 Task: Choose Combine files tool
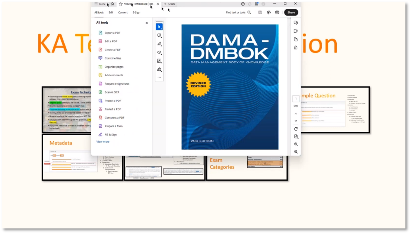(x=110, y=58)
